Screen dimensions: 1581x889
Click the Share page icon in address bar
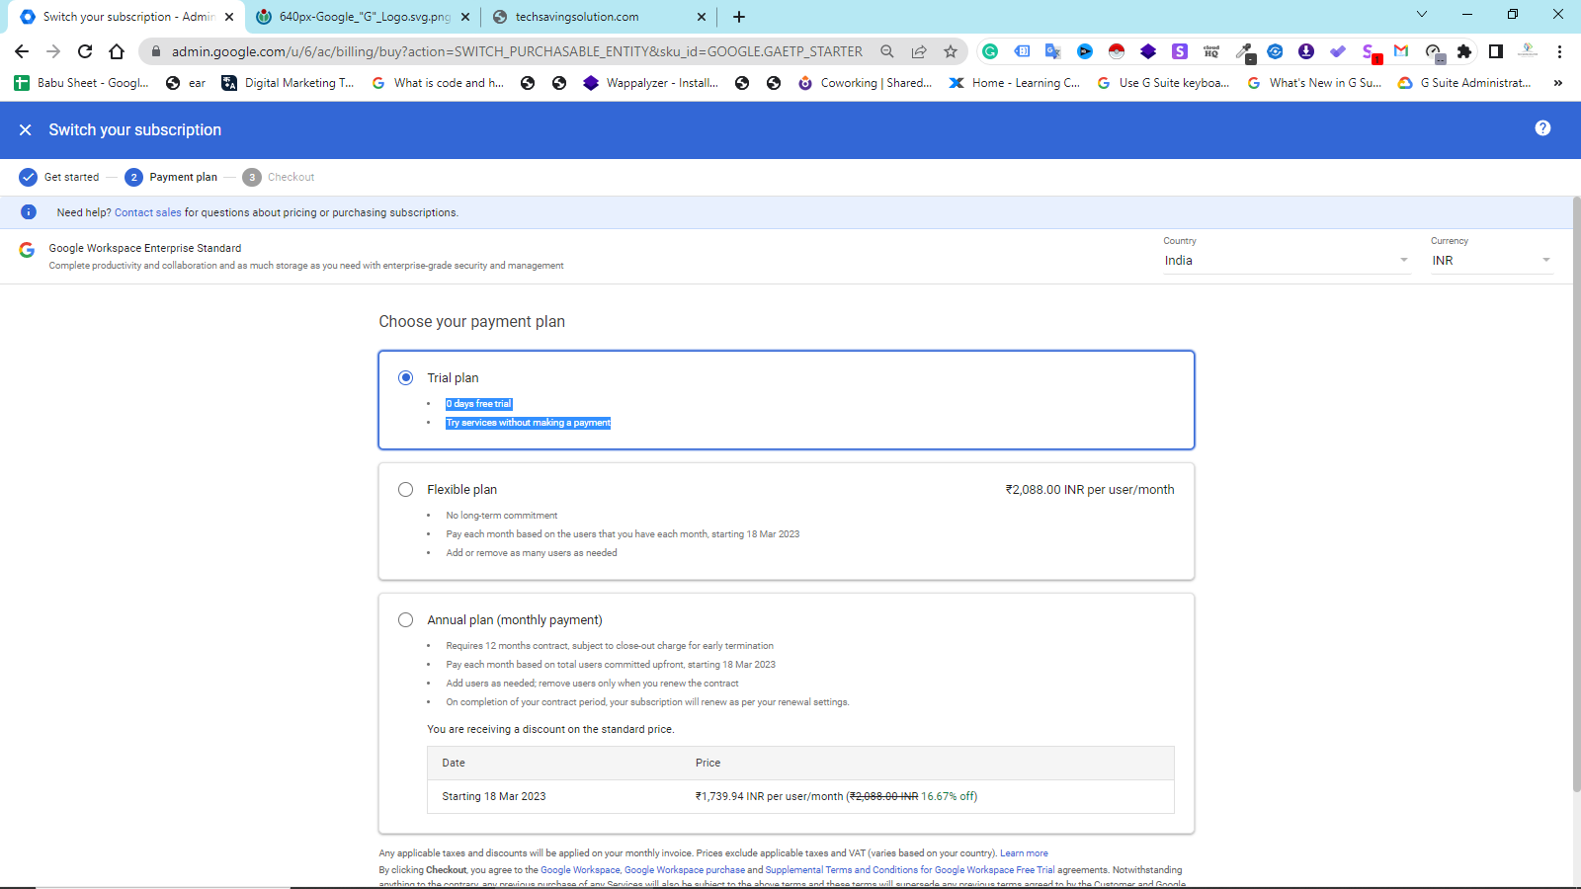tap(919, 51)
